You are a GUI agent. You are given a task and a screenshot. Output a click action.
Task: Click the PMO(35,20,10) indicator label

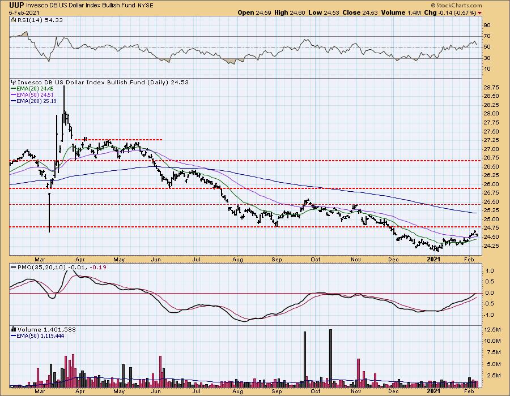(41, 267)
